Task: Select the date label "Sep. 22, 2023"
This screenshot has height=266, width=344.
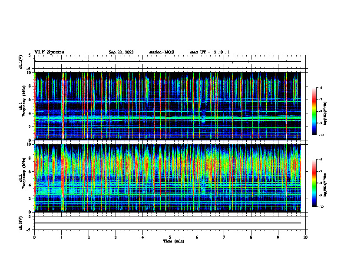Action: 121,52
